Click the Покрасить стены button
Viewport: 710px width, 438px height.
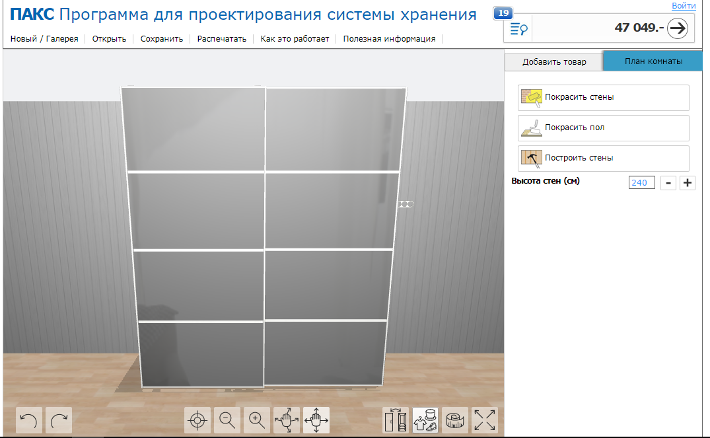[x=604, y=97]
